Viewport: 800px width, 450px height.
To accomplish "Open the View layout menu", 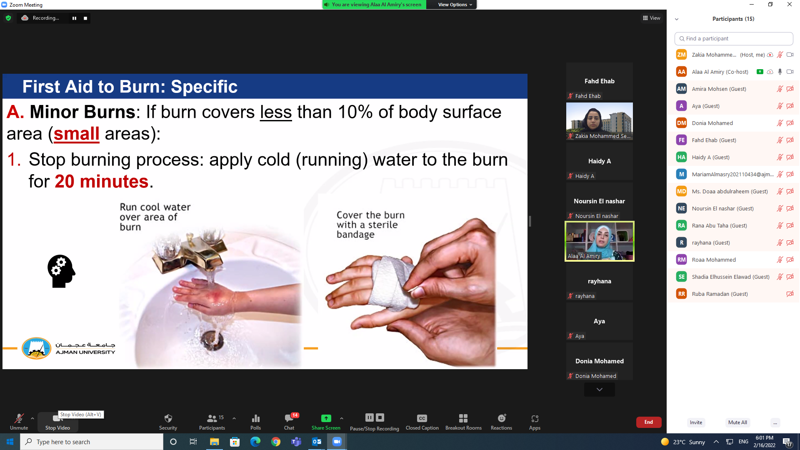I will pyautogui.click(x=652, y=18).
